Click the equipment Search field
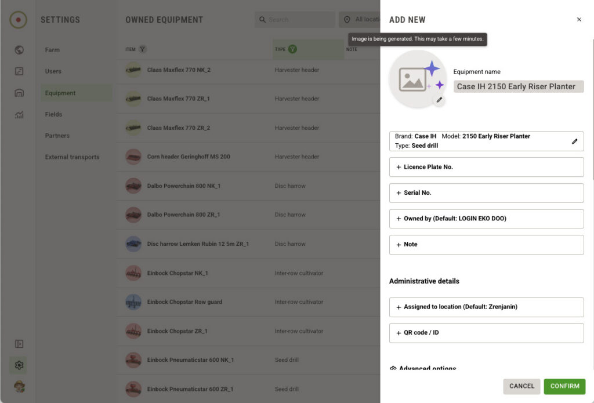 295,19
